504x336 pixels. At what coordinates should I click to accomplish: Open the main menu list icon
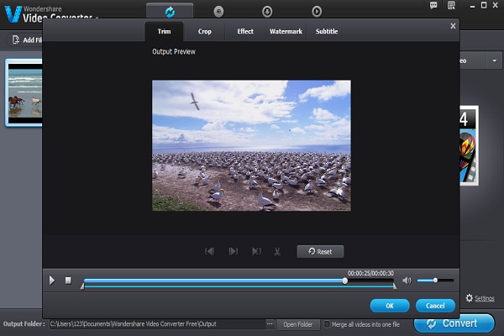(x=451, y=5)
